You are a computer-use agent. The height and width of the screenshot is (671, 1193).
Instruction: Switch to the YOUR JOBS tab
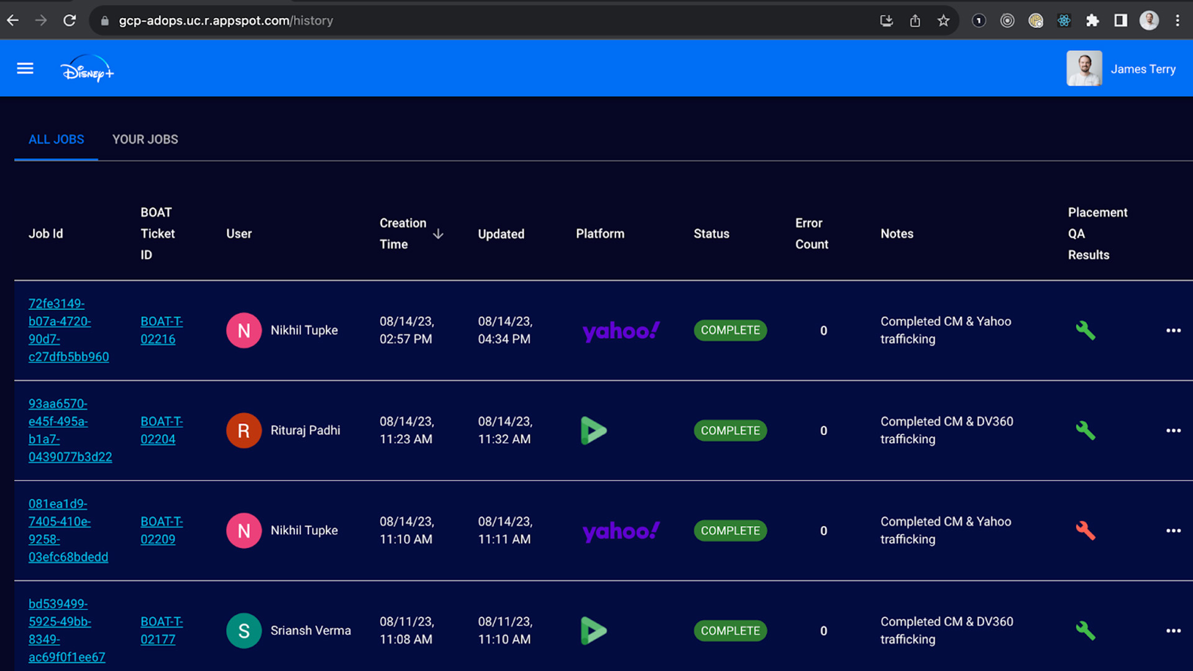pyautogui.click(x=145, y=140)
